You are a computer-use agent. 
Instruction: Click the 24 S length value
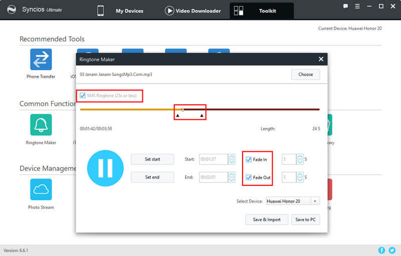(x=316, y=129)
